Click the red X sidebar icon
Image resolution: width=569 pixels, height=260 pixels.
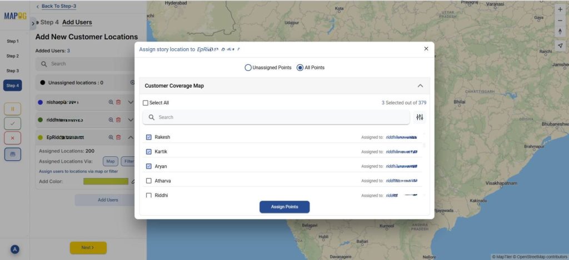13,137
